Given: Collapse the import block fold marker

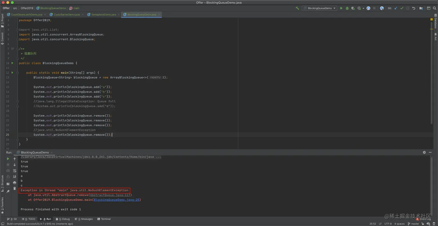Looking at the screenshot, I should (x=18, y=30).
